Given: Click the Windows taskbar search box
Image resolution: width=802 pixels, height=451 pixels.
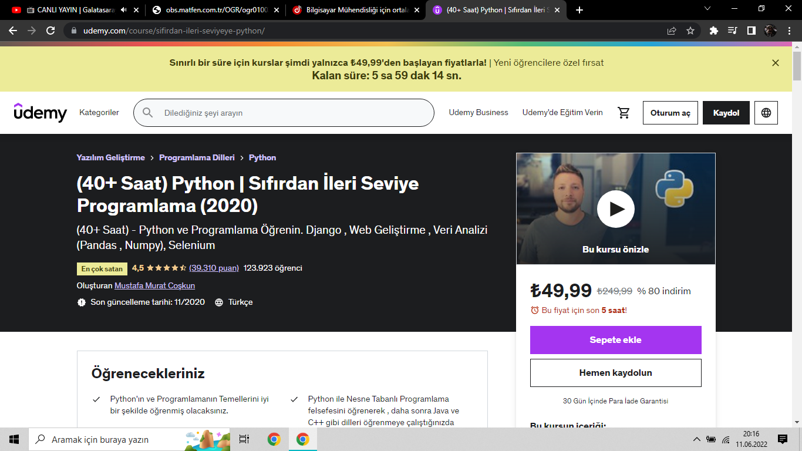Looking at the screenshot, I should point(129,439).
